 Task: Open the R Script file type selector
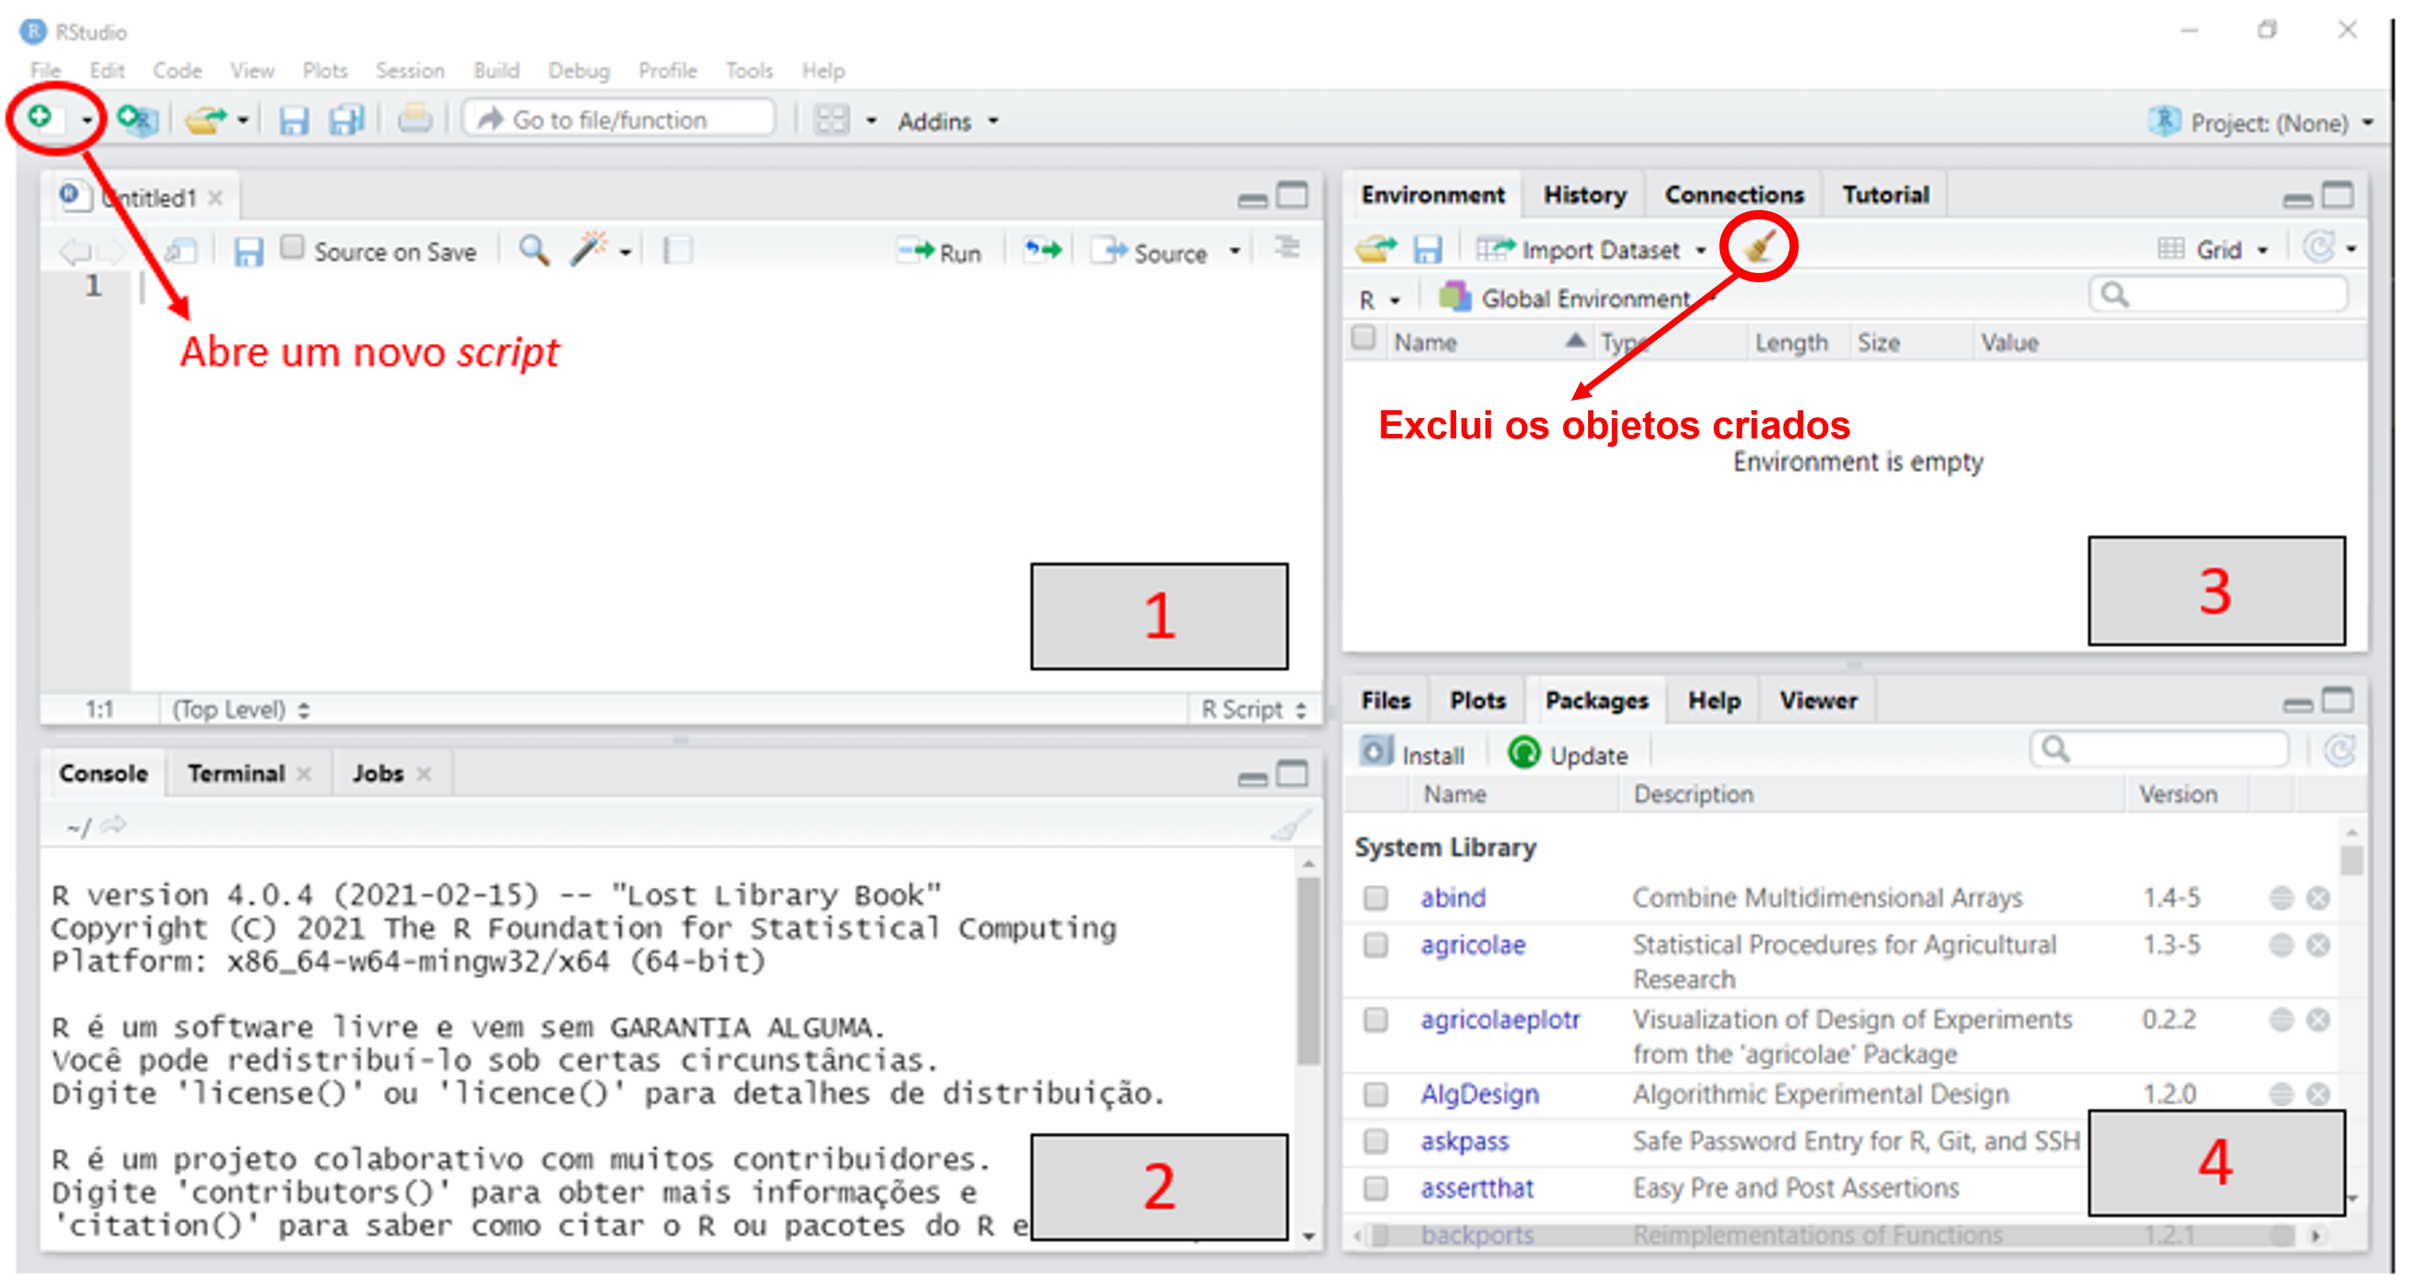pos(1253,709)
